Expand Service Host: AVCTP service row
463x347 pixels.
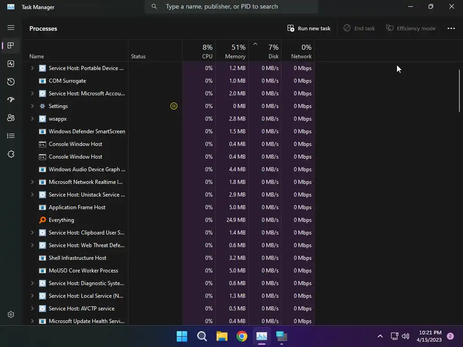[32, 309]
